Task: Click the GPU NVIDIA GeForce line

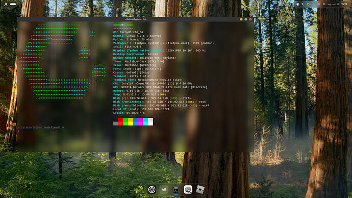Action: [160, 87]
